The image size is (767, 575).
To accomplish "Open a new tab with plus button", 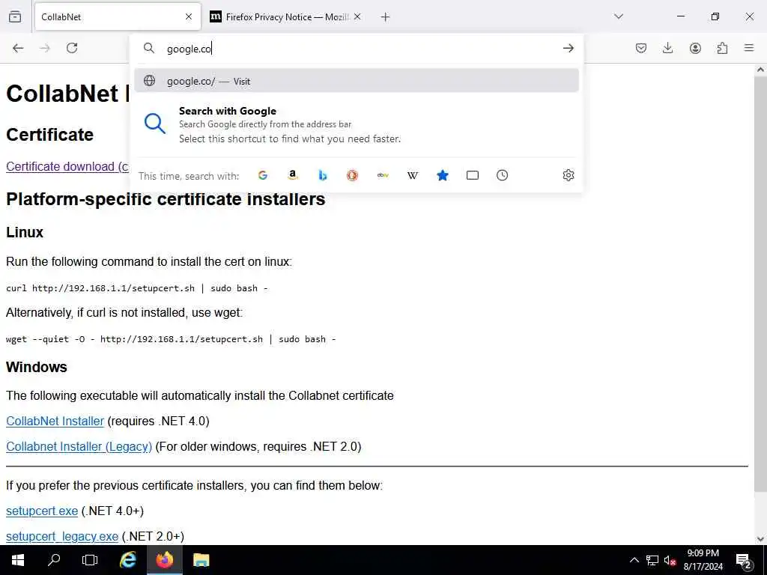I will click(386, 17).
